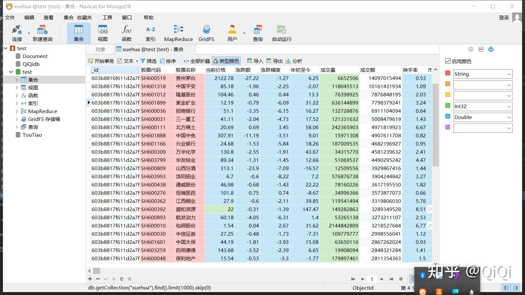Select the TouTiao database in tree
The height and width of the screenshot is (295, 525).
pyautogui.click(x=32, y=135)
